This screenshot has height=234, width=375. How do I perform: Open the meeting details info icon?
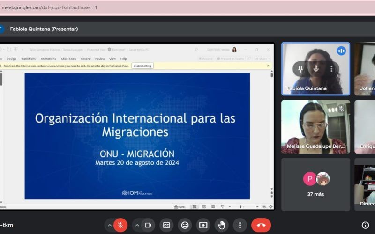(365, 225)
